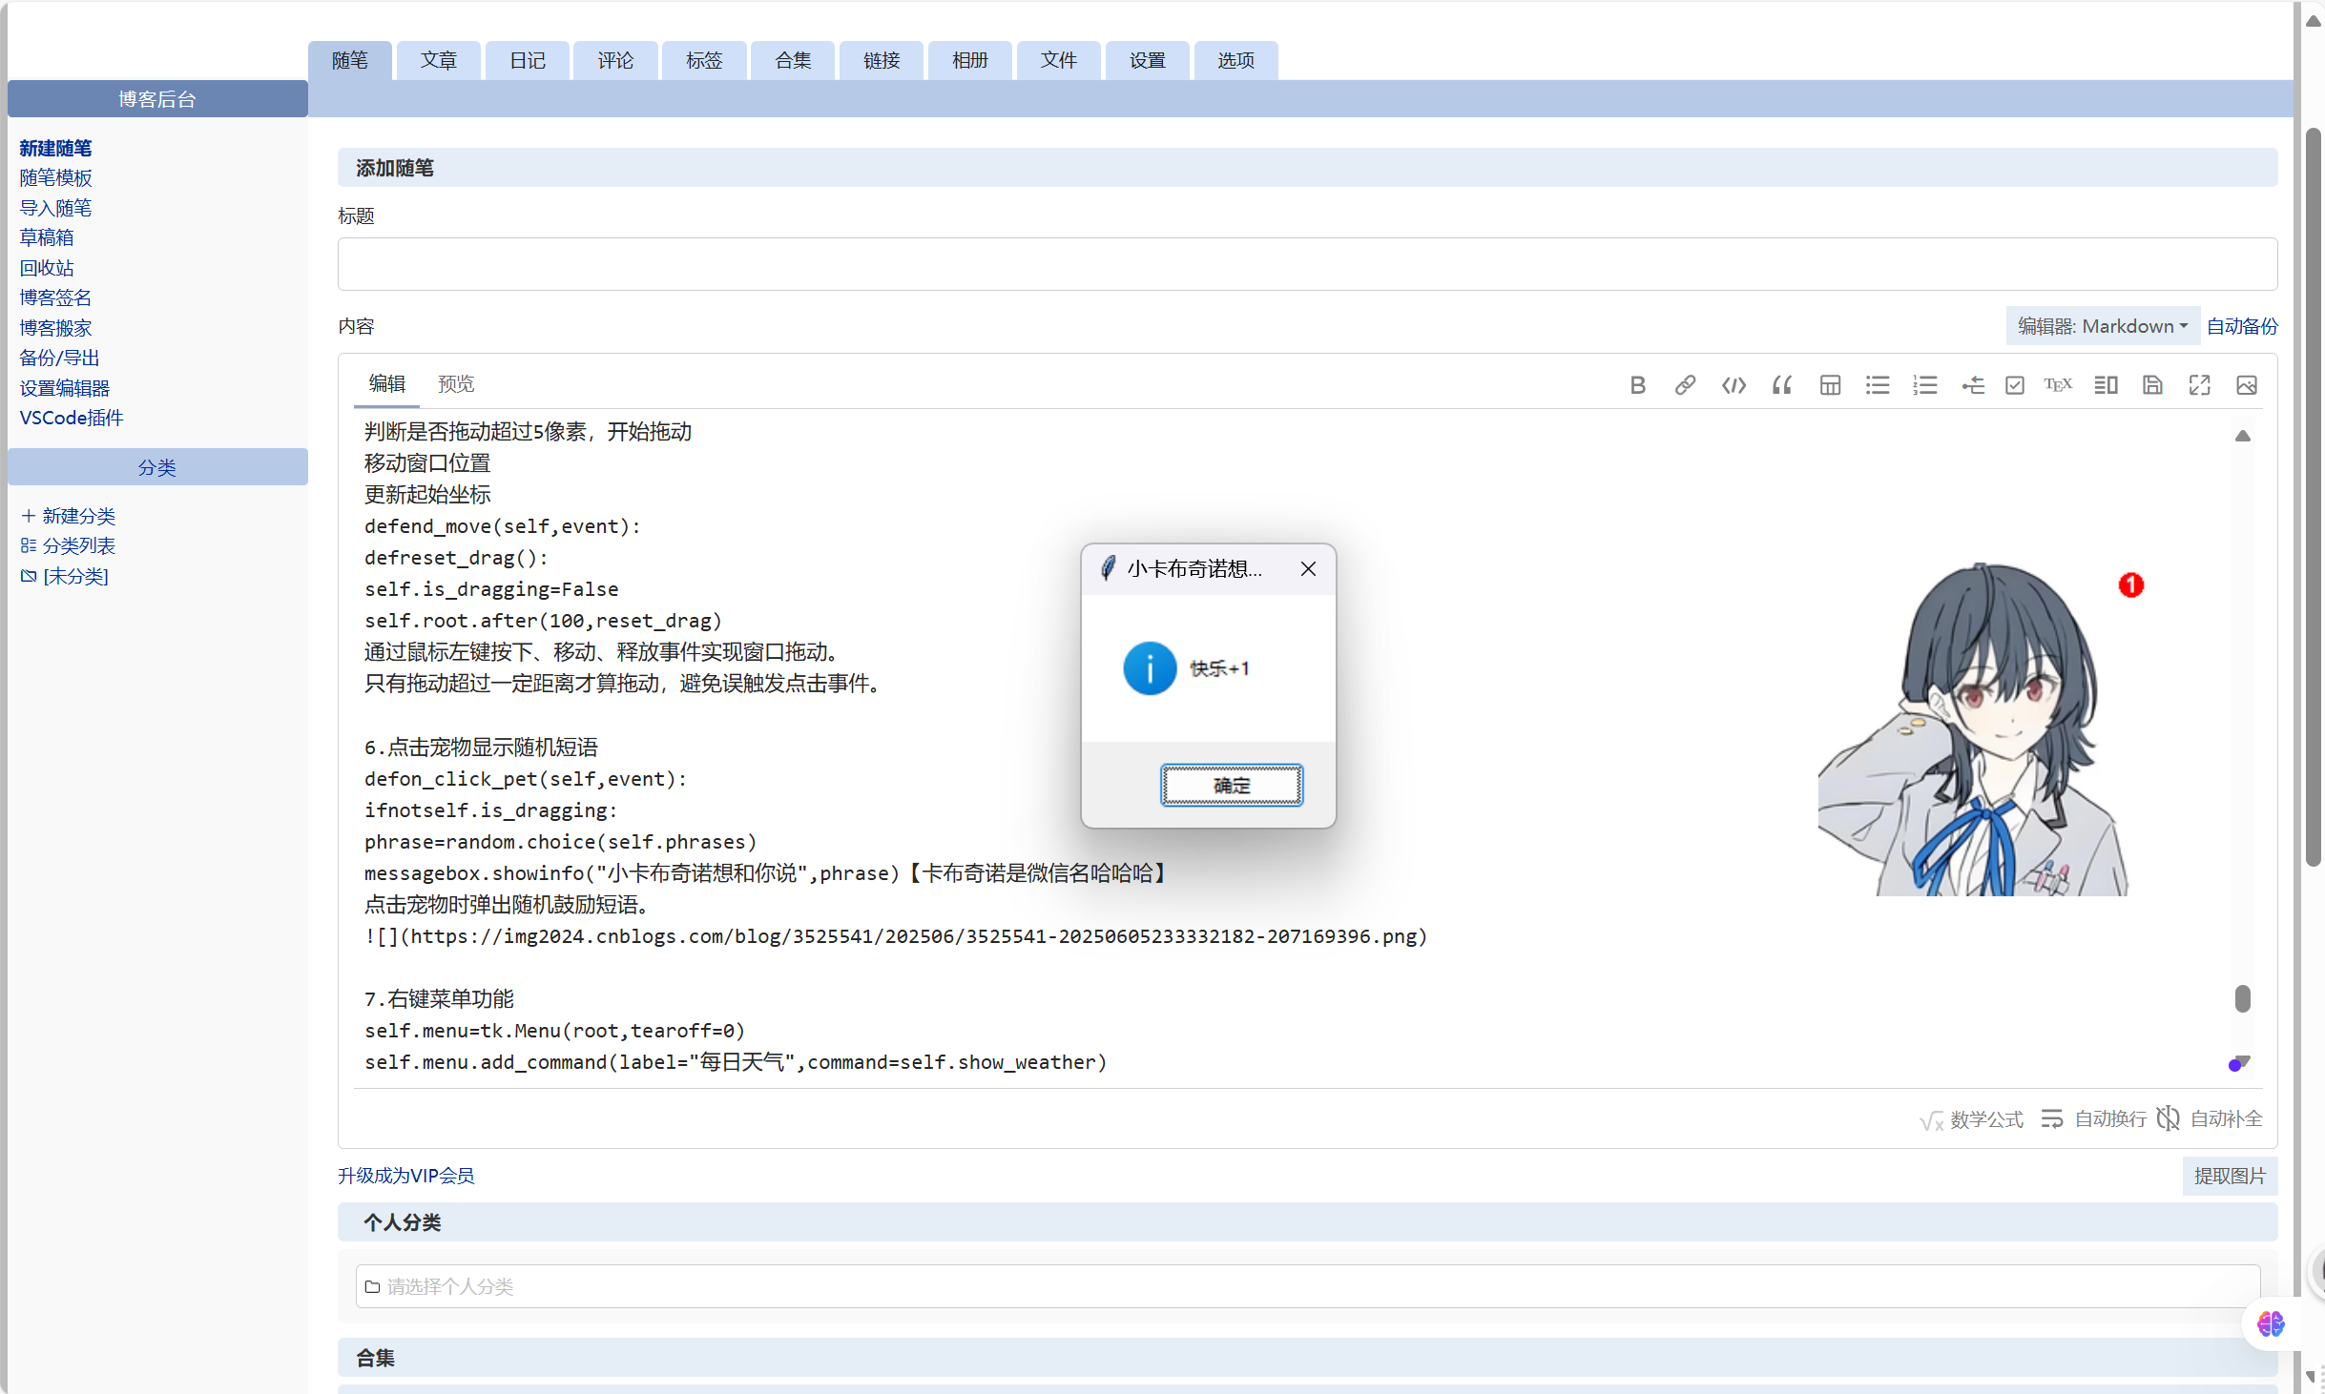This screenshot has width=2325, height=1394.
Task: Insert a table using the table icon
Action: click(x=1829, y=385)
